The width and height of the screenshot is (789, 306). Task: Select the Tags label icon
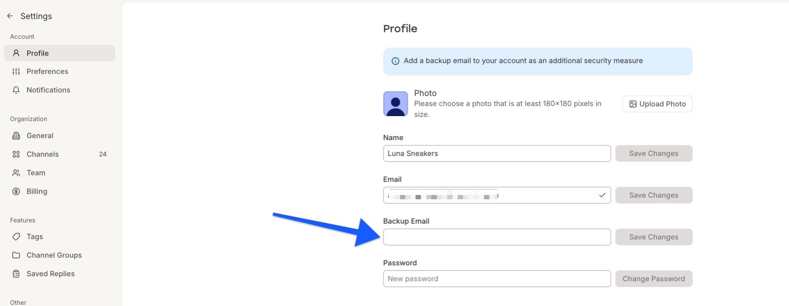16,236
